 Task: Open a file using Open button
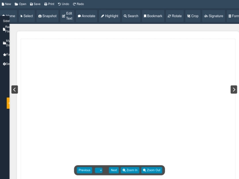point(20,4)
